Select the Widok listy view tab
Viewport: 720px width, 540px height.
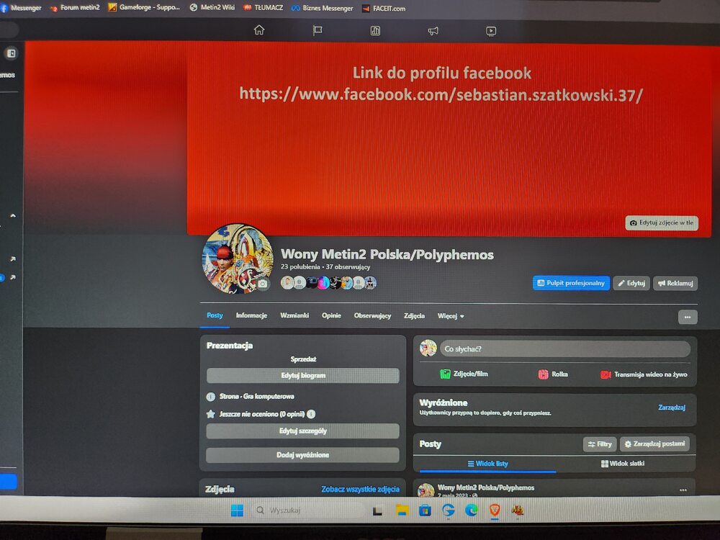(x=487, y=464)
